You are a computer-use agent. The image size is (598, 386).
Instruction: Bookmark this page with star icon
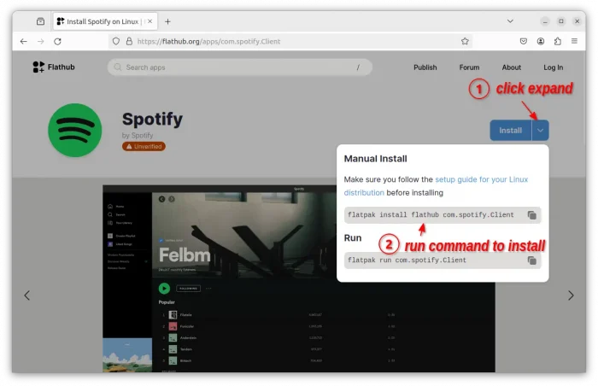(465, 41)
